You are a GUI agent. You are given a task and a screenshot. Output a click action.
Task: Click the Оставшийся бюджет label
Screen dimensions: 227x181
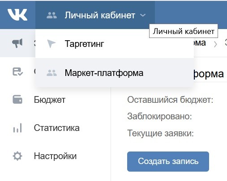(x=170, y=100)
